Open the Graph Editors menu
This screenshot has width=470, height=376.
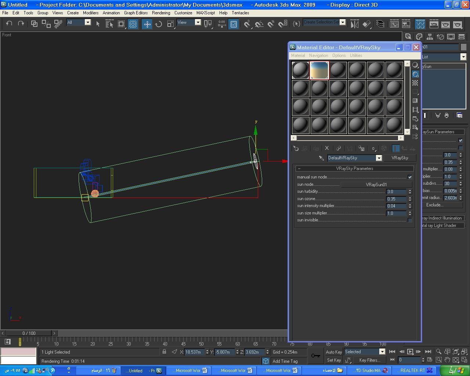click(136, 12)
